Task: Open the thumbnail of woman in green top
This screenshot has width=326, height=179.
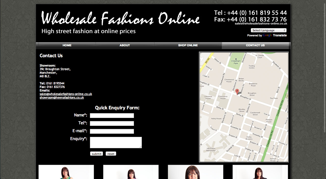Action: pyautogui.click(x=66, y=172)
